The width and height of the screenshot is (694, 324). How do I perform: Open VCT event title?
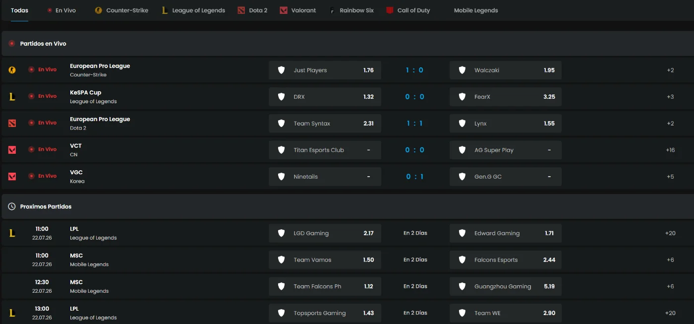tap(76, 146)
